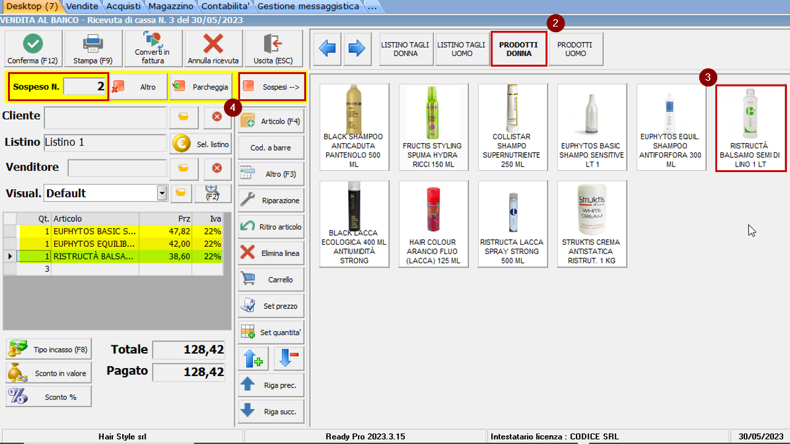The width and height of the screenshot is (790, 444).
Task: Add Struktis Crema Antistatica product
Action: (591, 224)
